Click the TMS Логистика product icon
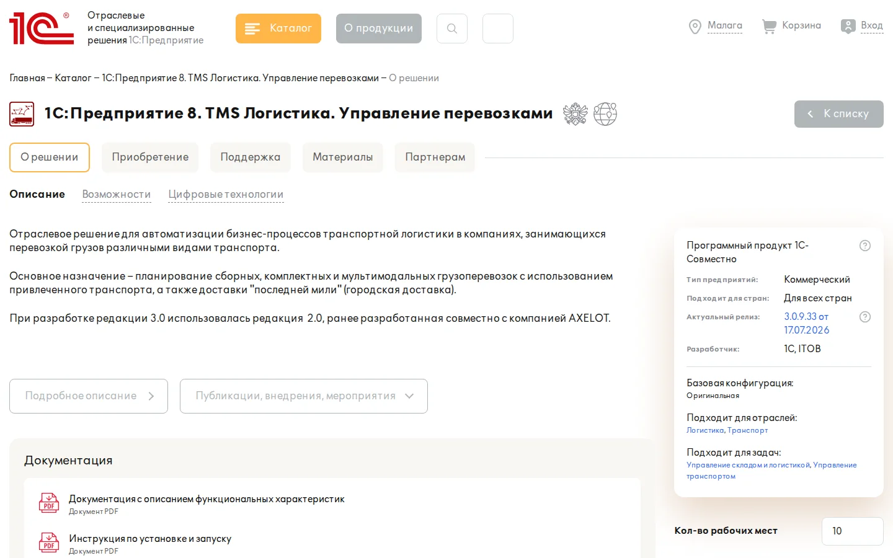Image resolution: width=893 pixels, height=558 pixels. click(x=22, y=114)
